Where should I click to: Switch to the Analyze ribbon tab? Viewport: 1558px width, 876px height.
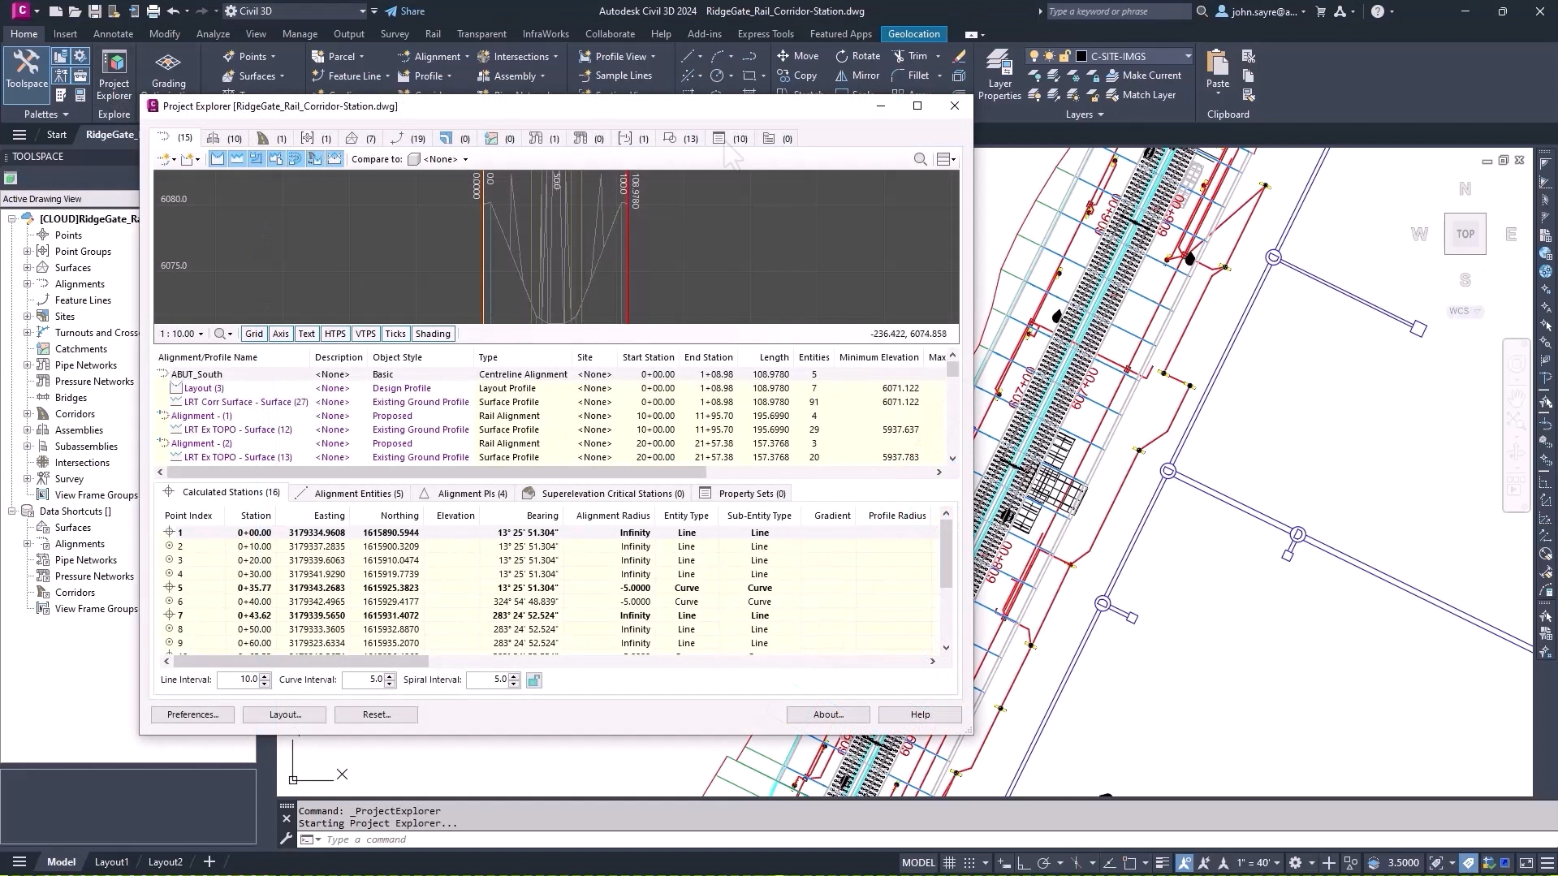(x=213, y=34)
